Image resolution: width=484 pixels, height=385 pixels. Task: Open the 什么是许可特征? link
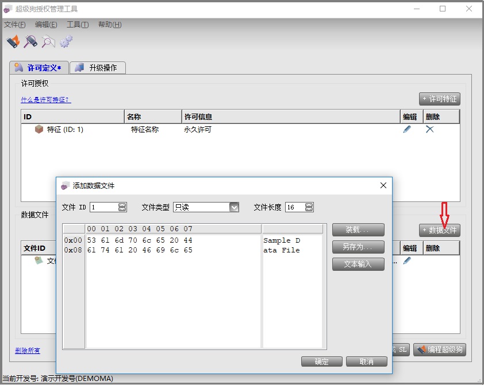46,100
